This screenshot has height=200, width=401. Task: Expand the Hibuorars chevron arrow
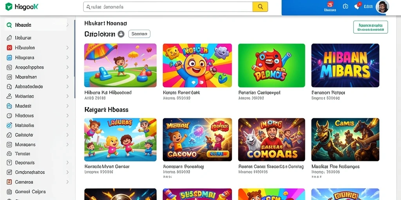tap(67, 58)
